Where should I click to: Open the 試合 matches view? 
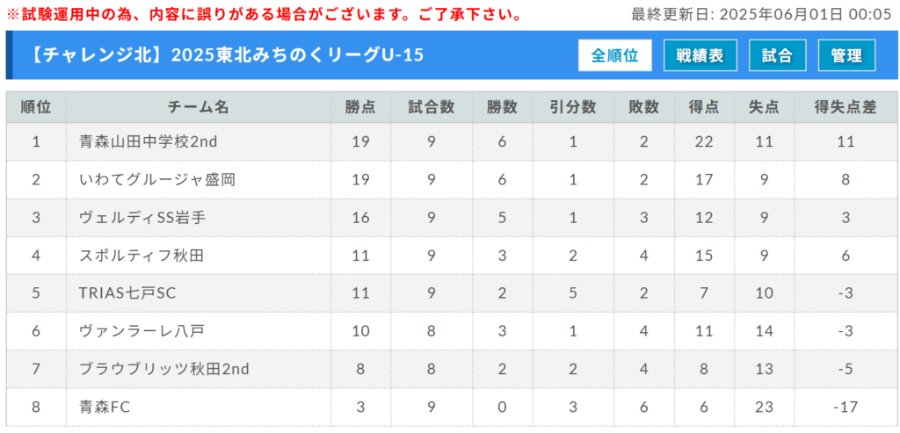coord(778,55)
